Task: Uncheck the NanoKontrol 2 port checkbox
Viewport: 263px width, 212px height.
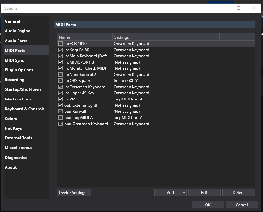Action: pyautogui.click(x=60, y=75)
